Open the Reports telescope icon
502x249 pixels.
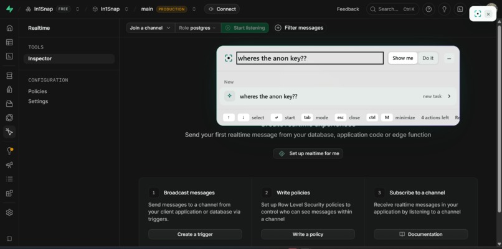pos(9,165)
